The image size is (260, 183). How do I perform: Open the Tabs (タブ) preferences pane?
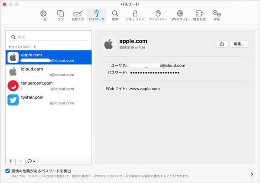(61, 16)
